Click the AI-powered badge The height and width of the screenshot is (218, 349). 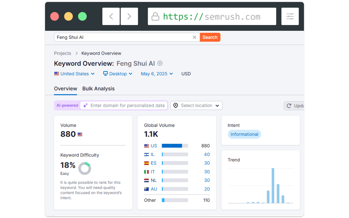pyautogui.click(x=67, y=106)
